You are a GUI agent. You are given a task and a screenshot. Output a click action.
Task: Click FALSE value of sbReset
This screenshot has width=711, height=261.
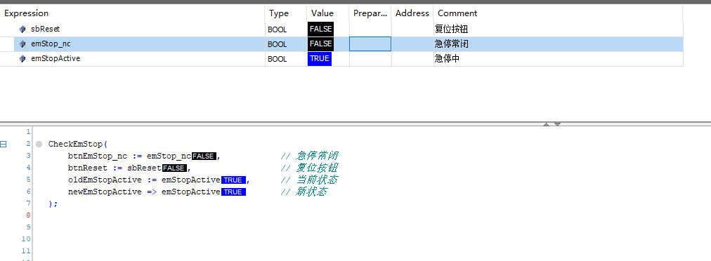(x=320, y=29)
